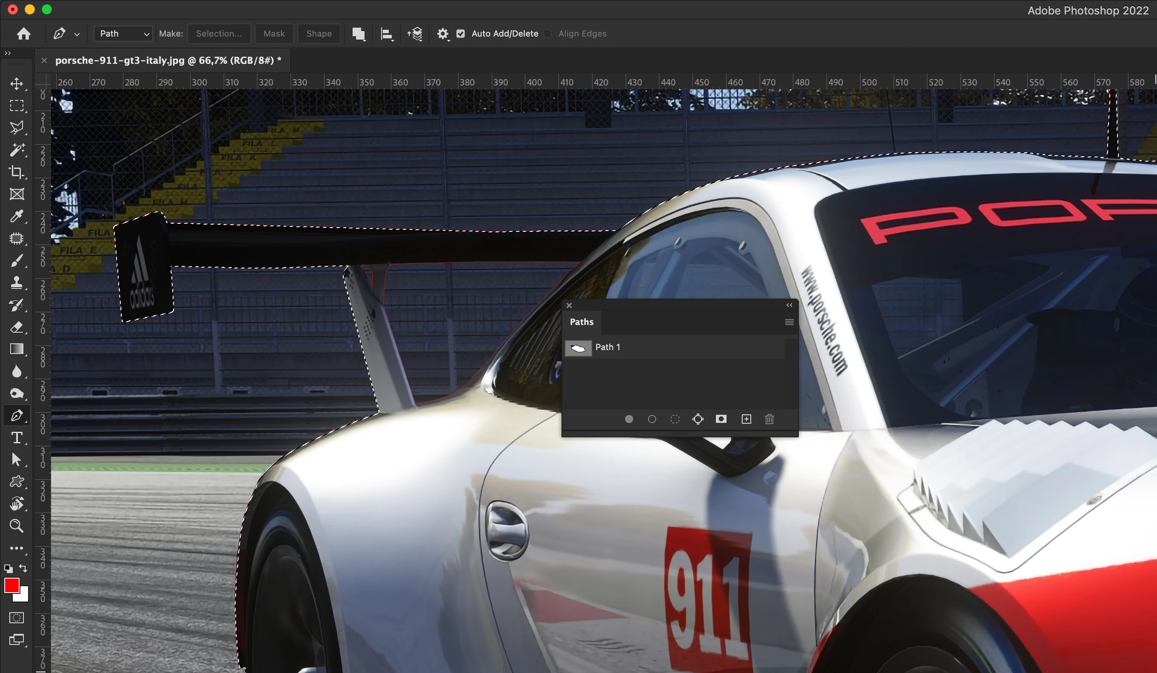The height and width of the screenshot is (673, 1157).
Task: Load path as a selection icon
Action: [x=675, y=419]
